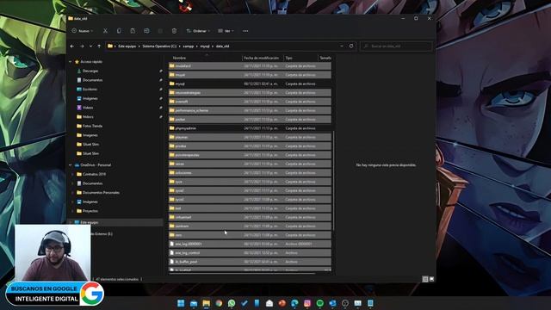Open the Nuevo dropdown button
Screen dimensions: 551x310
83,31
